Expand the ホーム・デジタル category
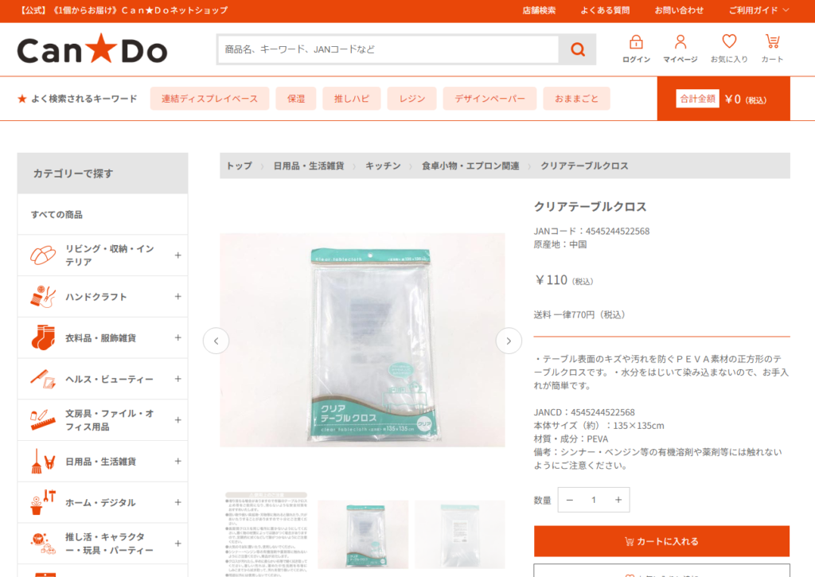815x577 pixels. tap(177, 502)
